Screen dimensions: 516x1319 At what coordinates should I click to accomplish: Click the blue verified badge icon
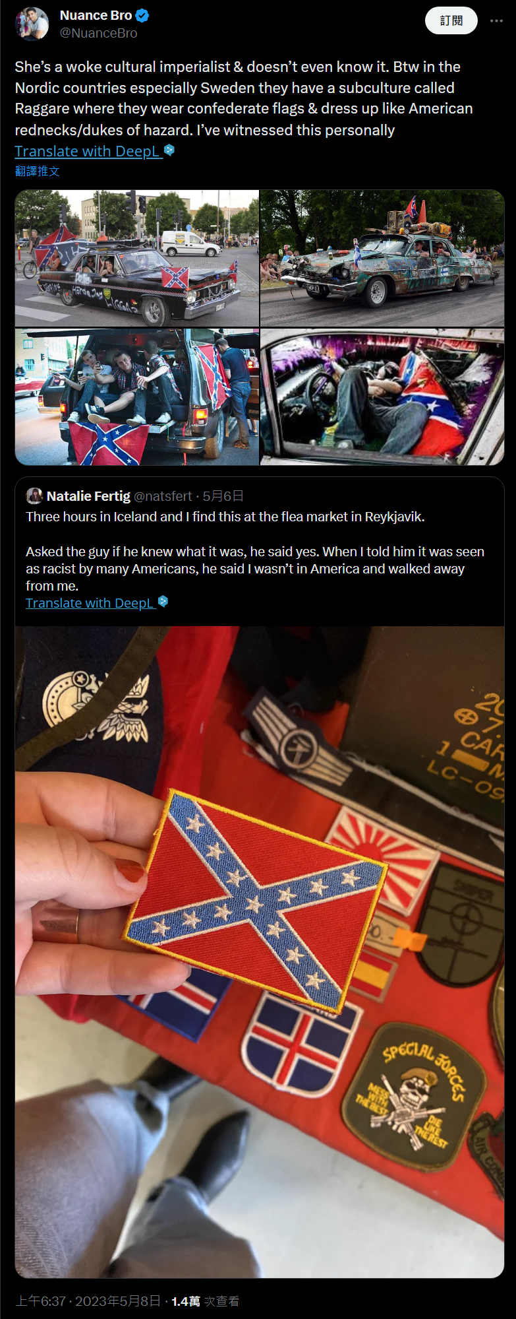pos(142,15)
